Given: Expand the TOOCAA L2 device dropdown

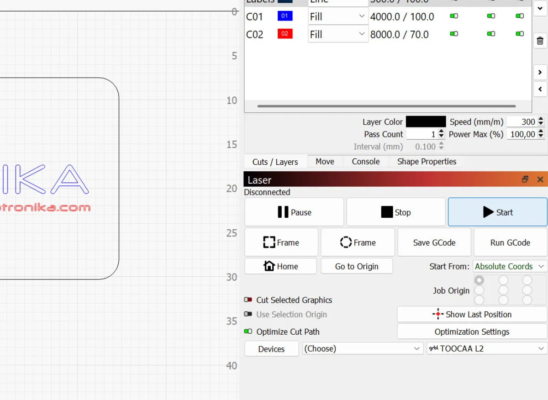Looking at the screenshot, I should [x=487, y=348].
